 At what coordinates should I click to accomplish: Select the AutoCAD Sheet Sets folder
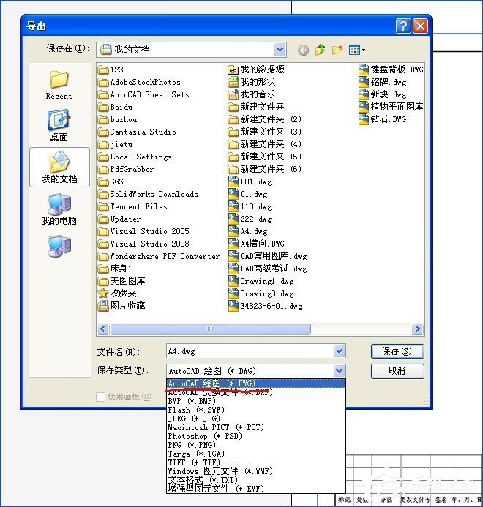pos(143,94)
